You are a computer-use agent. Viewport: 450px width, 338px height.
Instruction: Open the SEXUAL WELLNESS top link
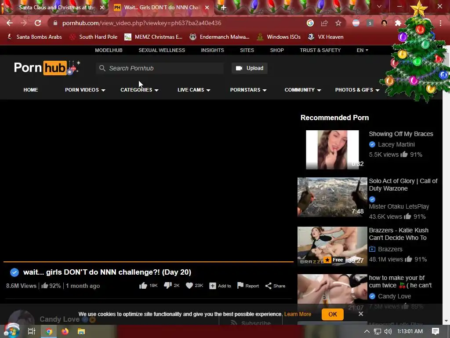[x=162, y=50]
